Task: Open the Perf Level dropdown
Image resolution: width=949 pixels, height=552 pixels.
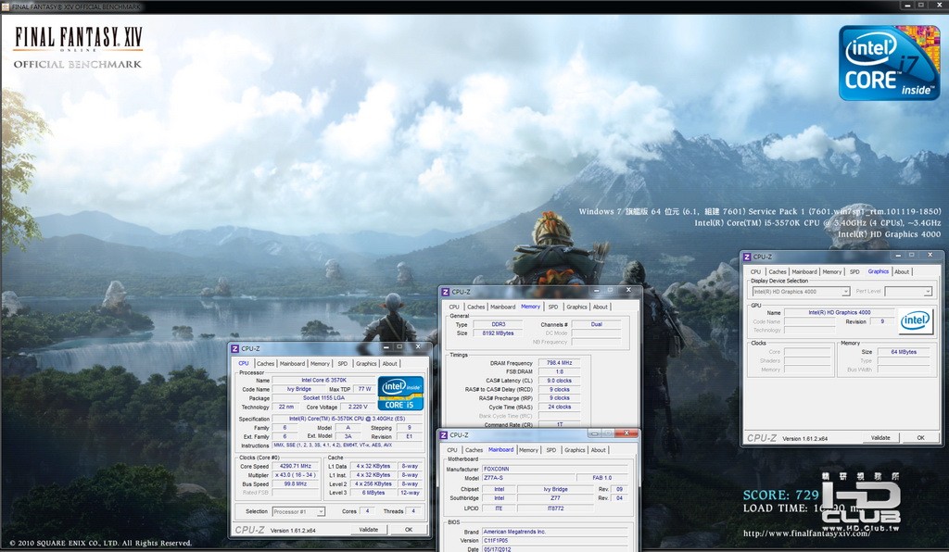Action: pyautogui.click(x=927, y=292)
